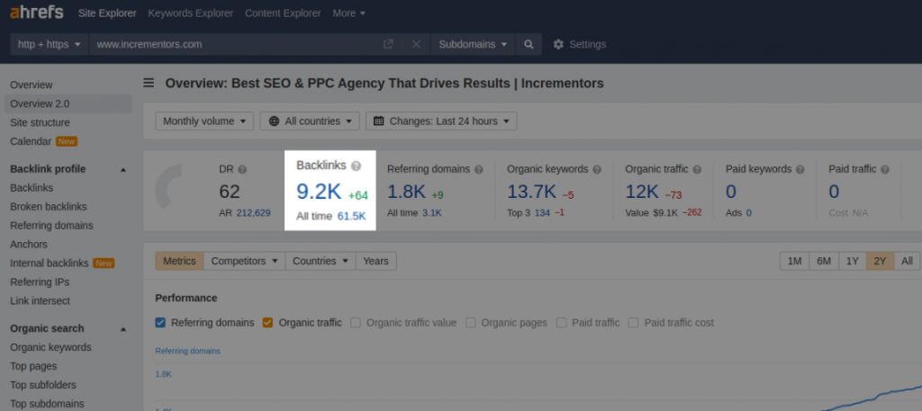Open Competitors dropdown
Image resolution: width=922 pixels, height=411 pixels.
pyautogui.click(x=245, y=261)
